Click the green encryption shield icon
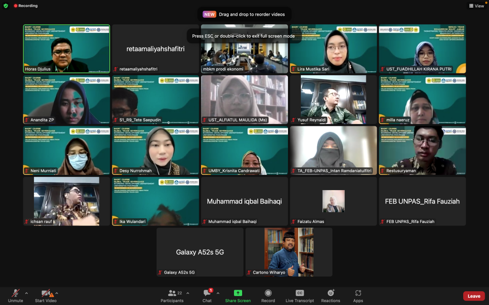This screenshot has width=489, height=305. pos(6,6)
